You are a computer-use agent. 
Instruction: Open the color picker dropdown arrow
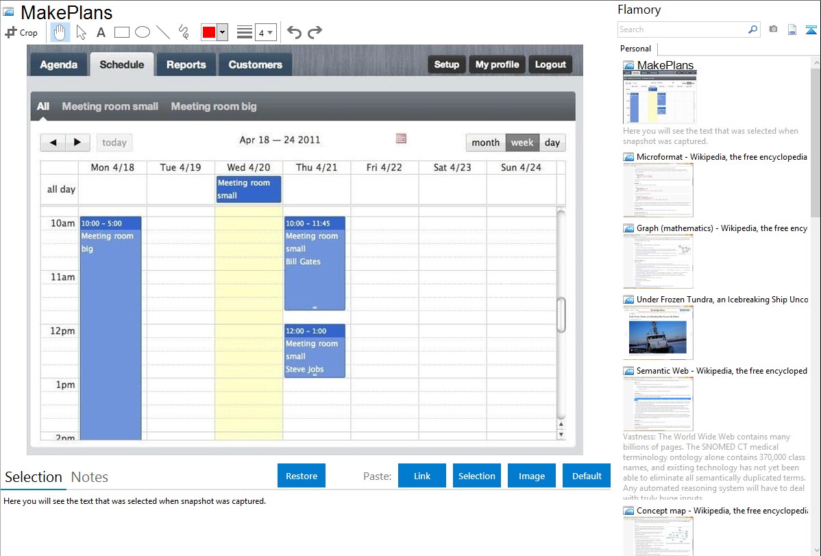click(x=222, y=32)
